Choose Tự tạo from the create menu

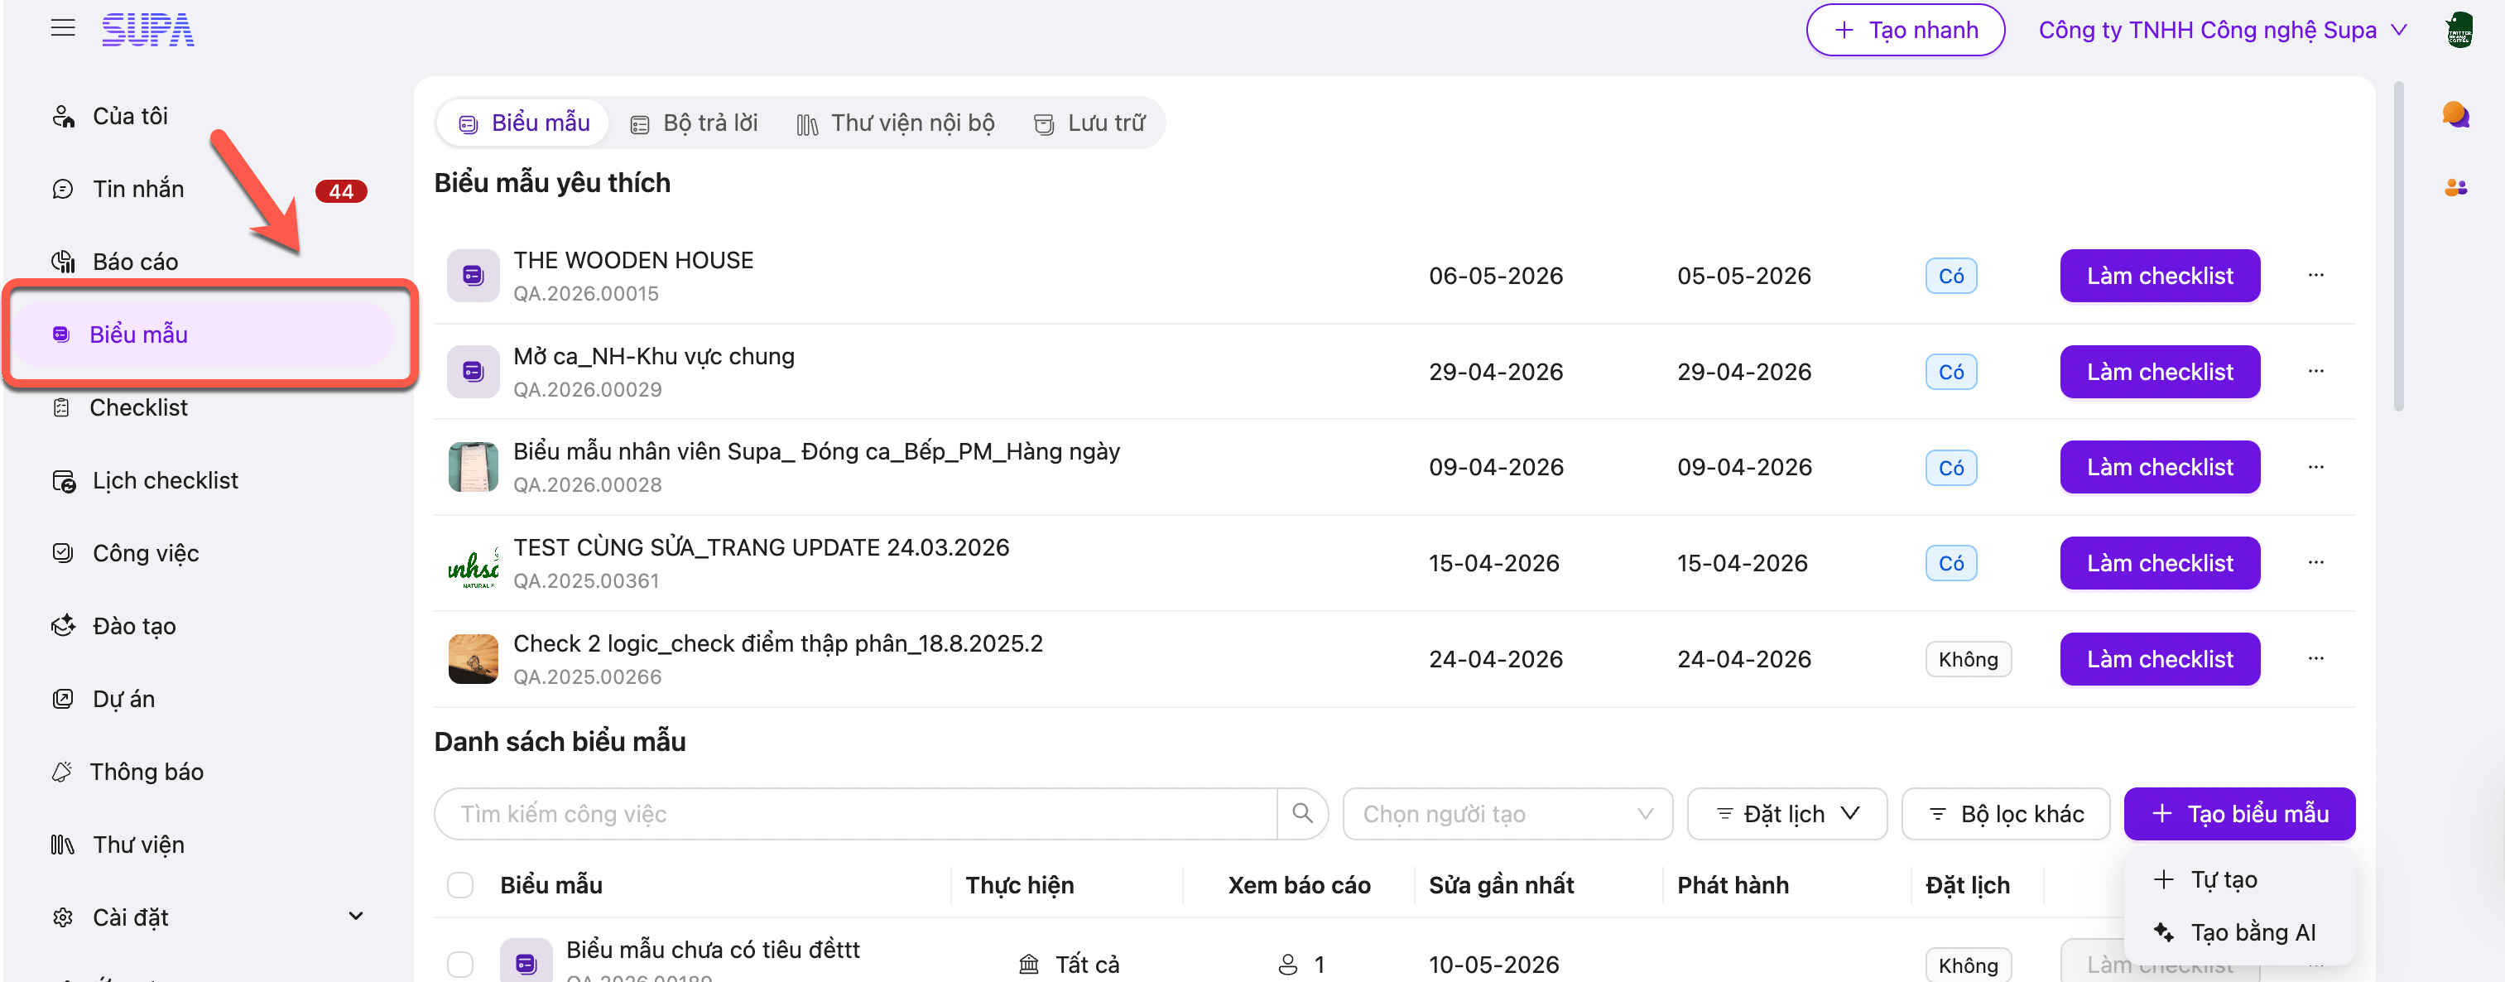point(2238,879)
